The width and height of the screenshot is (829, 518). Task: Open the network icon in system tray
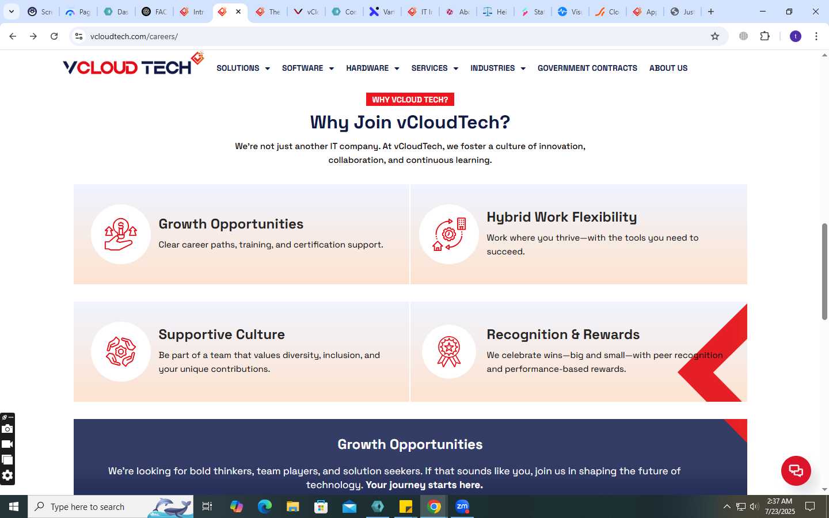[x=741, y=506]
